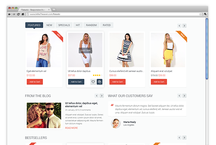The image size is (216, 145).
Task: Open the NEW products tab
Action: (49, 25)
